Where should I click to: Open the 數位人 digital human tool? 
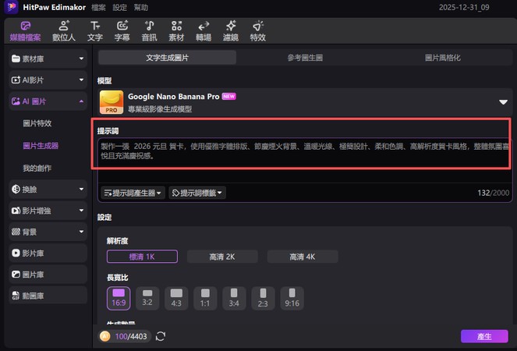click(64, 31)
